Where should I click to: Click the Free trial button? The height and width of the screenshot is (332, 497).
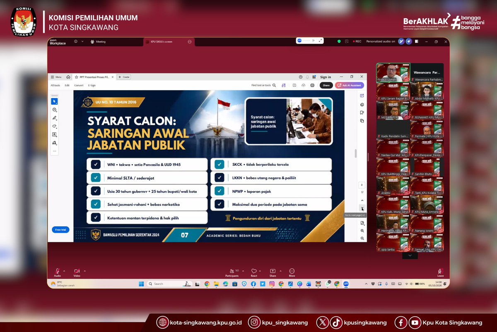[x=60, y=229]
